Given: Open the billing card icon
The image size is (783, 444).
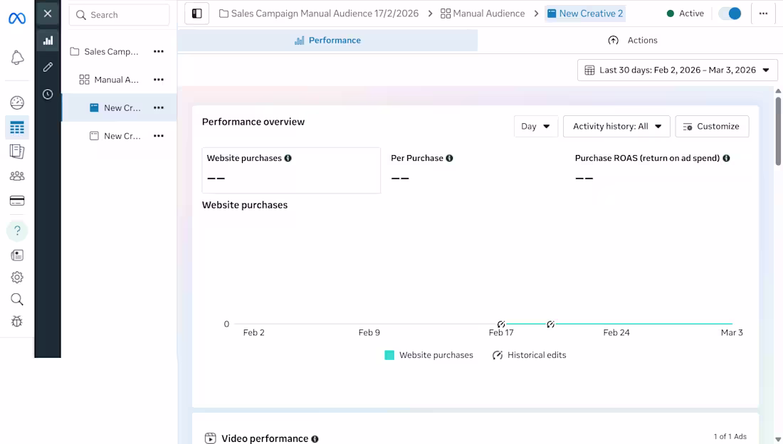Looking at the screenshot, I should 17,201.
